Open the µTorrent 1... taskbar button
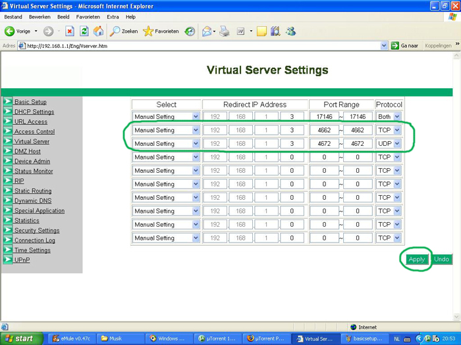The width and height of the screenshot is (461, 345). [217, 338]
